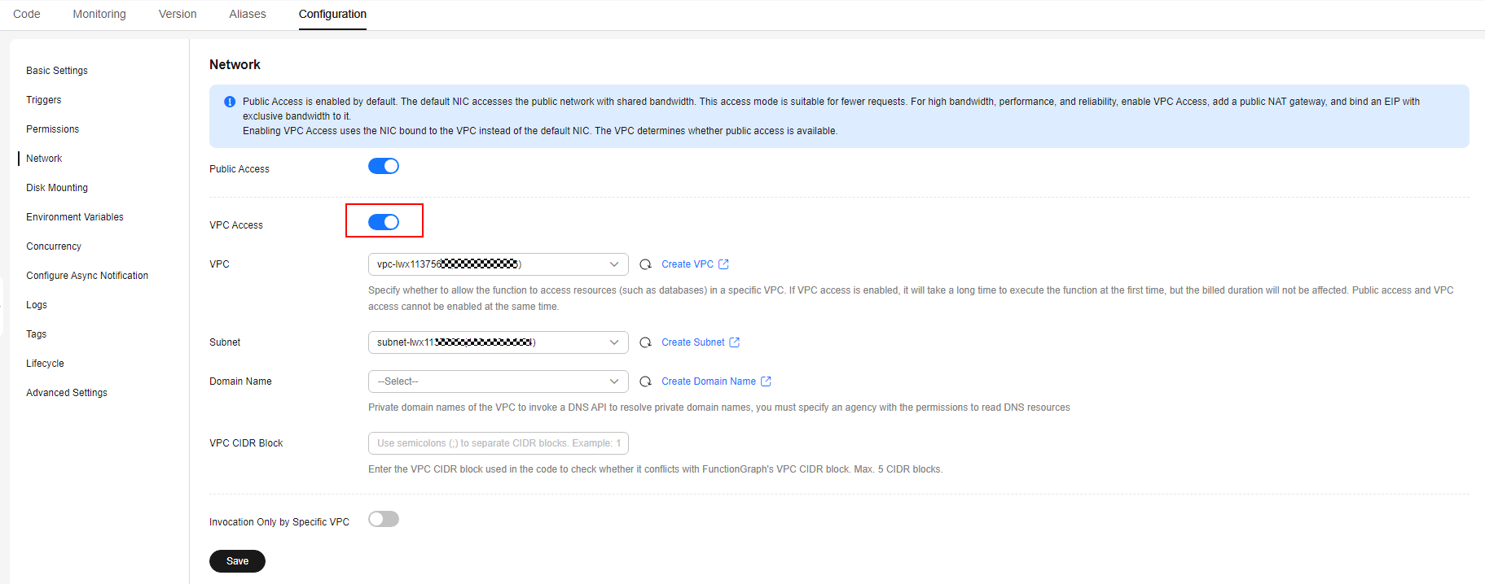Select Tags in the sidebar
Screen dimensions: 1485x584
coord(37,334)
